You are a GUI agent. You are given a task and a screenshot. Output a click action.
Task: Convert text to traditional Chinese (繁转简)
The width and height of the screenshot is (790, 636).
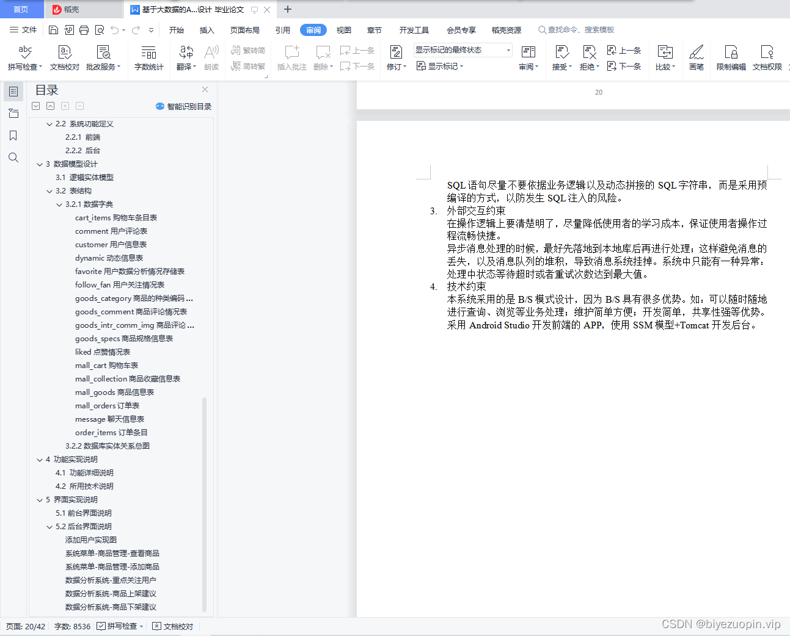248,50
